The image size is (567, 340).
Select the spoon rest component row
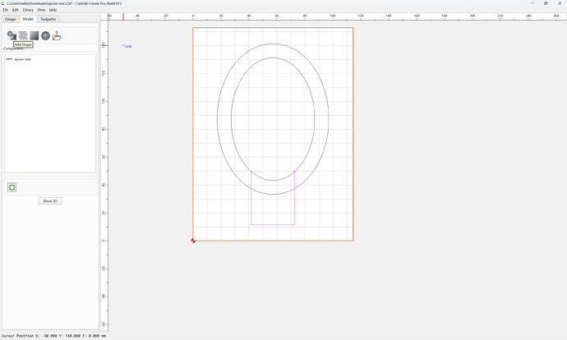pos(50,59)
